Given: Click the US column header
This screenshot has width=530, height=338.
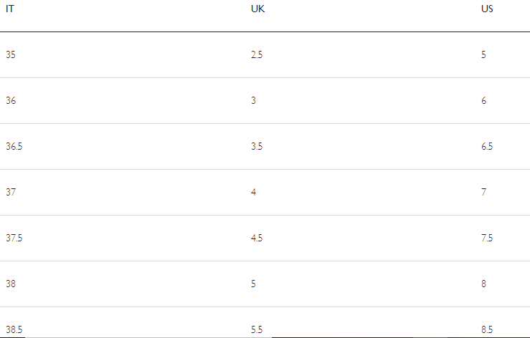Looking at the screenshot, I should (x=487, y=9).
